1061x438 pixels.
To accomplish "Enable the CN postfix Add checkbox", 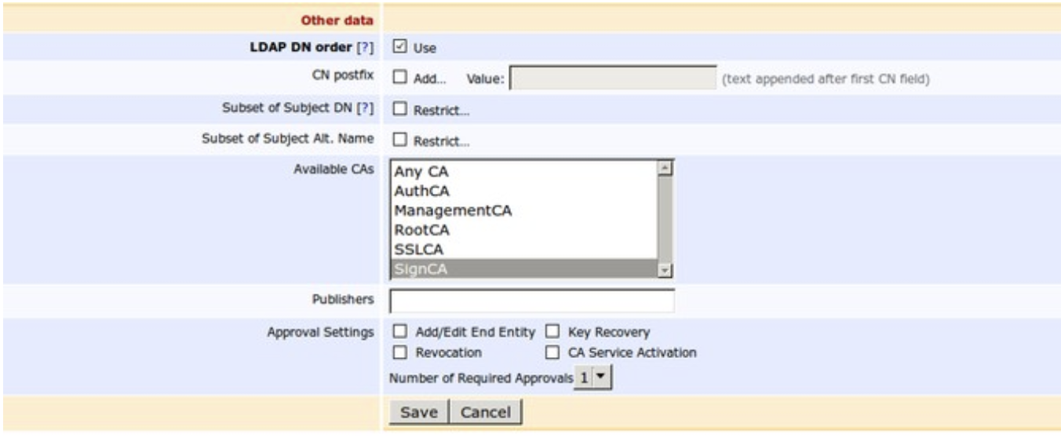I will 399,78.
